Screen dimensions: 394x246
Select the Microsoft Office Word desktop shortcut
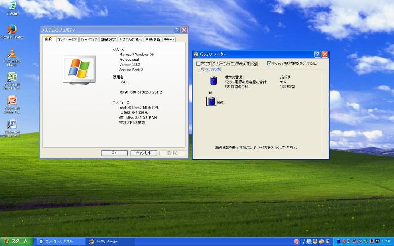[x=12, y=128]
